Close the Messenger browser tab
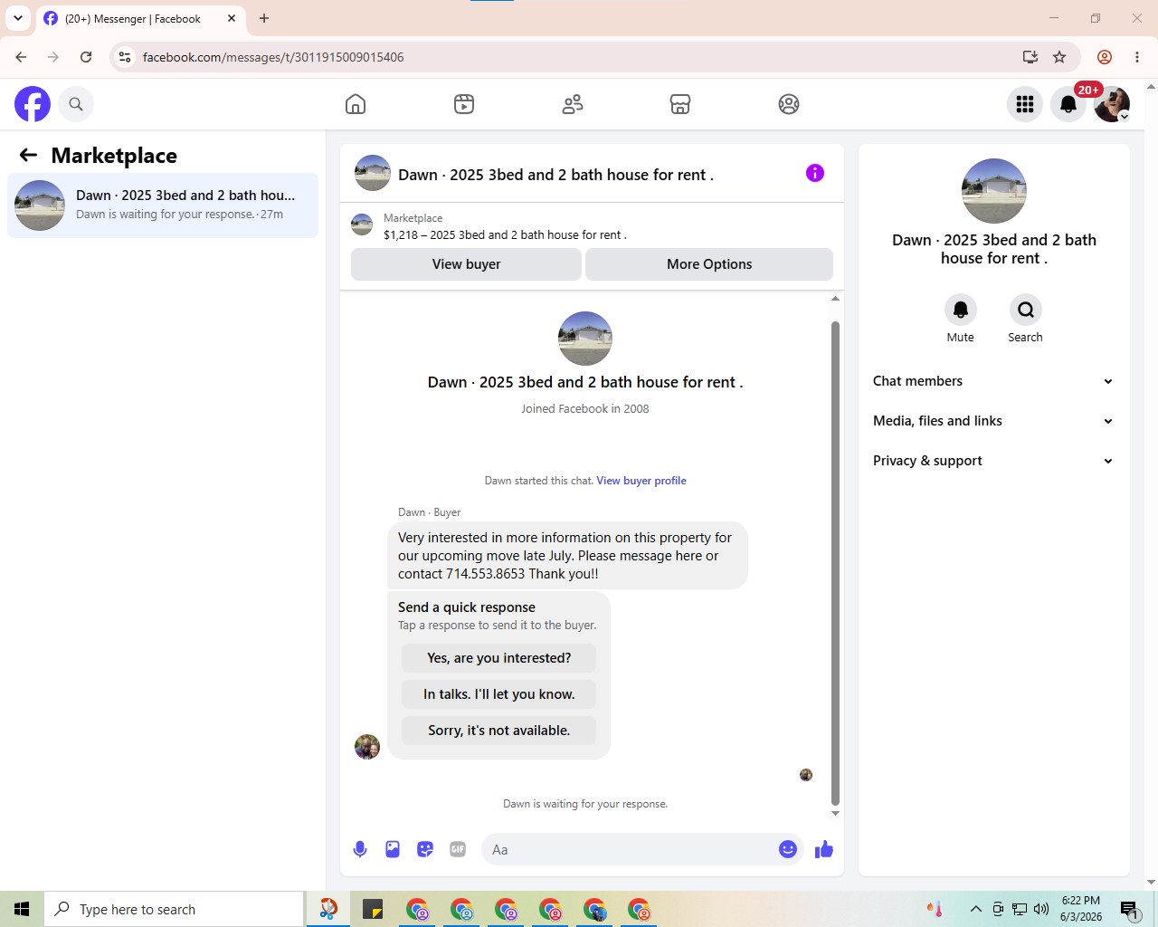The width and height of the screenshot is (1158, 927). (x=232, y=18)
